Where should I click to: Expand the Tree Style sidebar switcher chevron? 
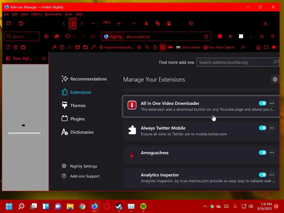pos(37,58)
